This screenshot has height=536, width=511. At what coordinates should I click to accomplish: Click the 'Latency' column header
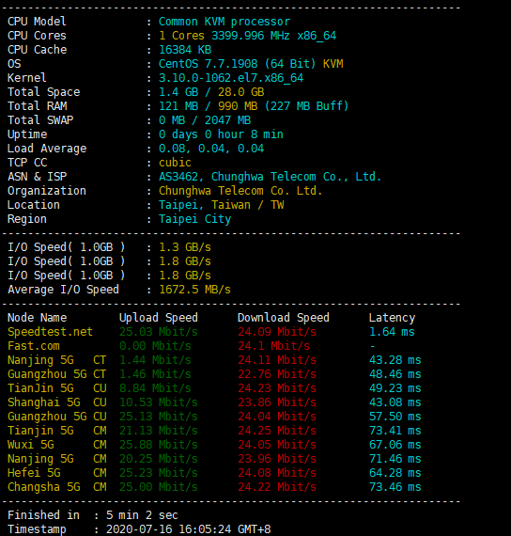coord(392,318)
